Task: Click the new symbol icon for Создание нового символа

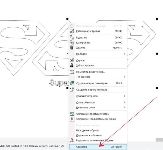Action: [x=72, y=90]
